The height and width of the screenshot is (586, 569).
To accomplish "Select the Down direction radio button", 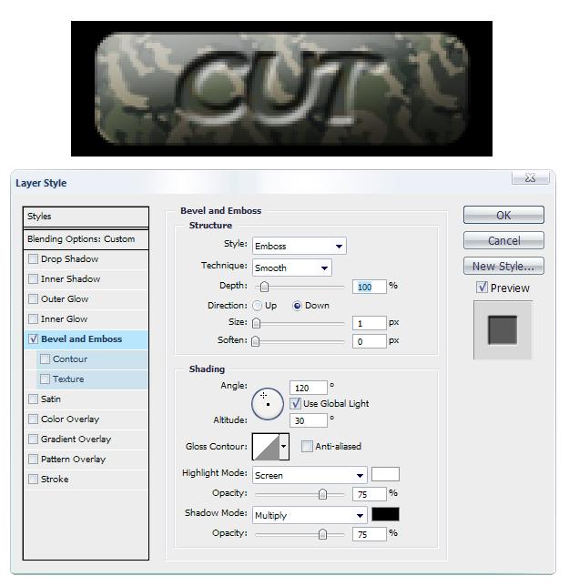I will coord(297,306).
